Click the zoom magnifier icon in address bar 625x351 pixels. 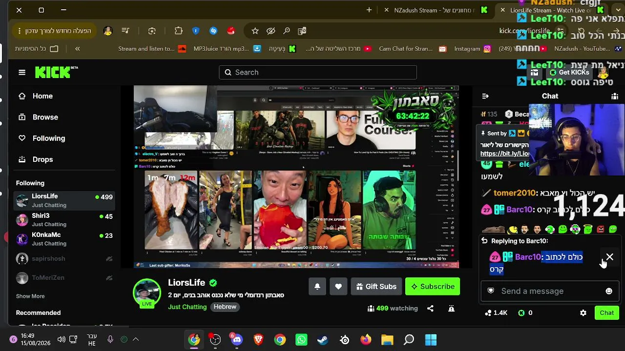click(287, 31)
